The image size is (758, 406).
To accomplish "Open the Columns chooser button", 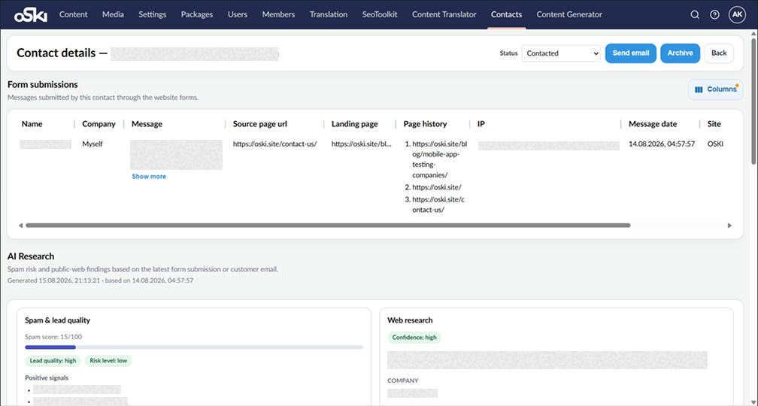I will 715,89.
